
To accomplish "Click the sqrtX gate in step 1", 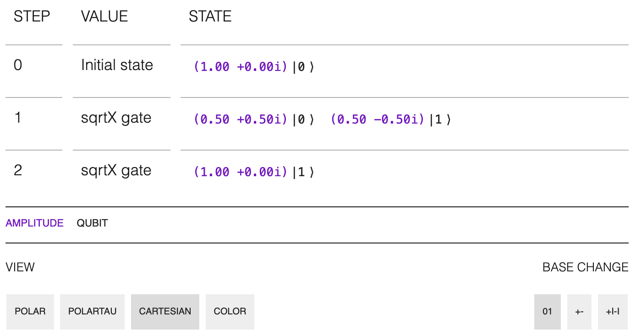I will pyautogui.click(x=116, y=118).
